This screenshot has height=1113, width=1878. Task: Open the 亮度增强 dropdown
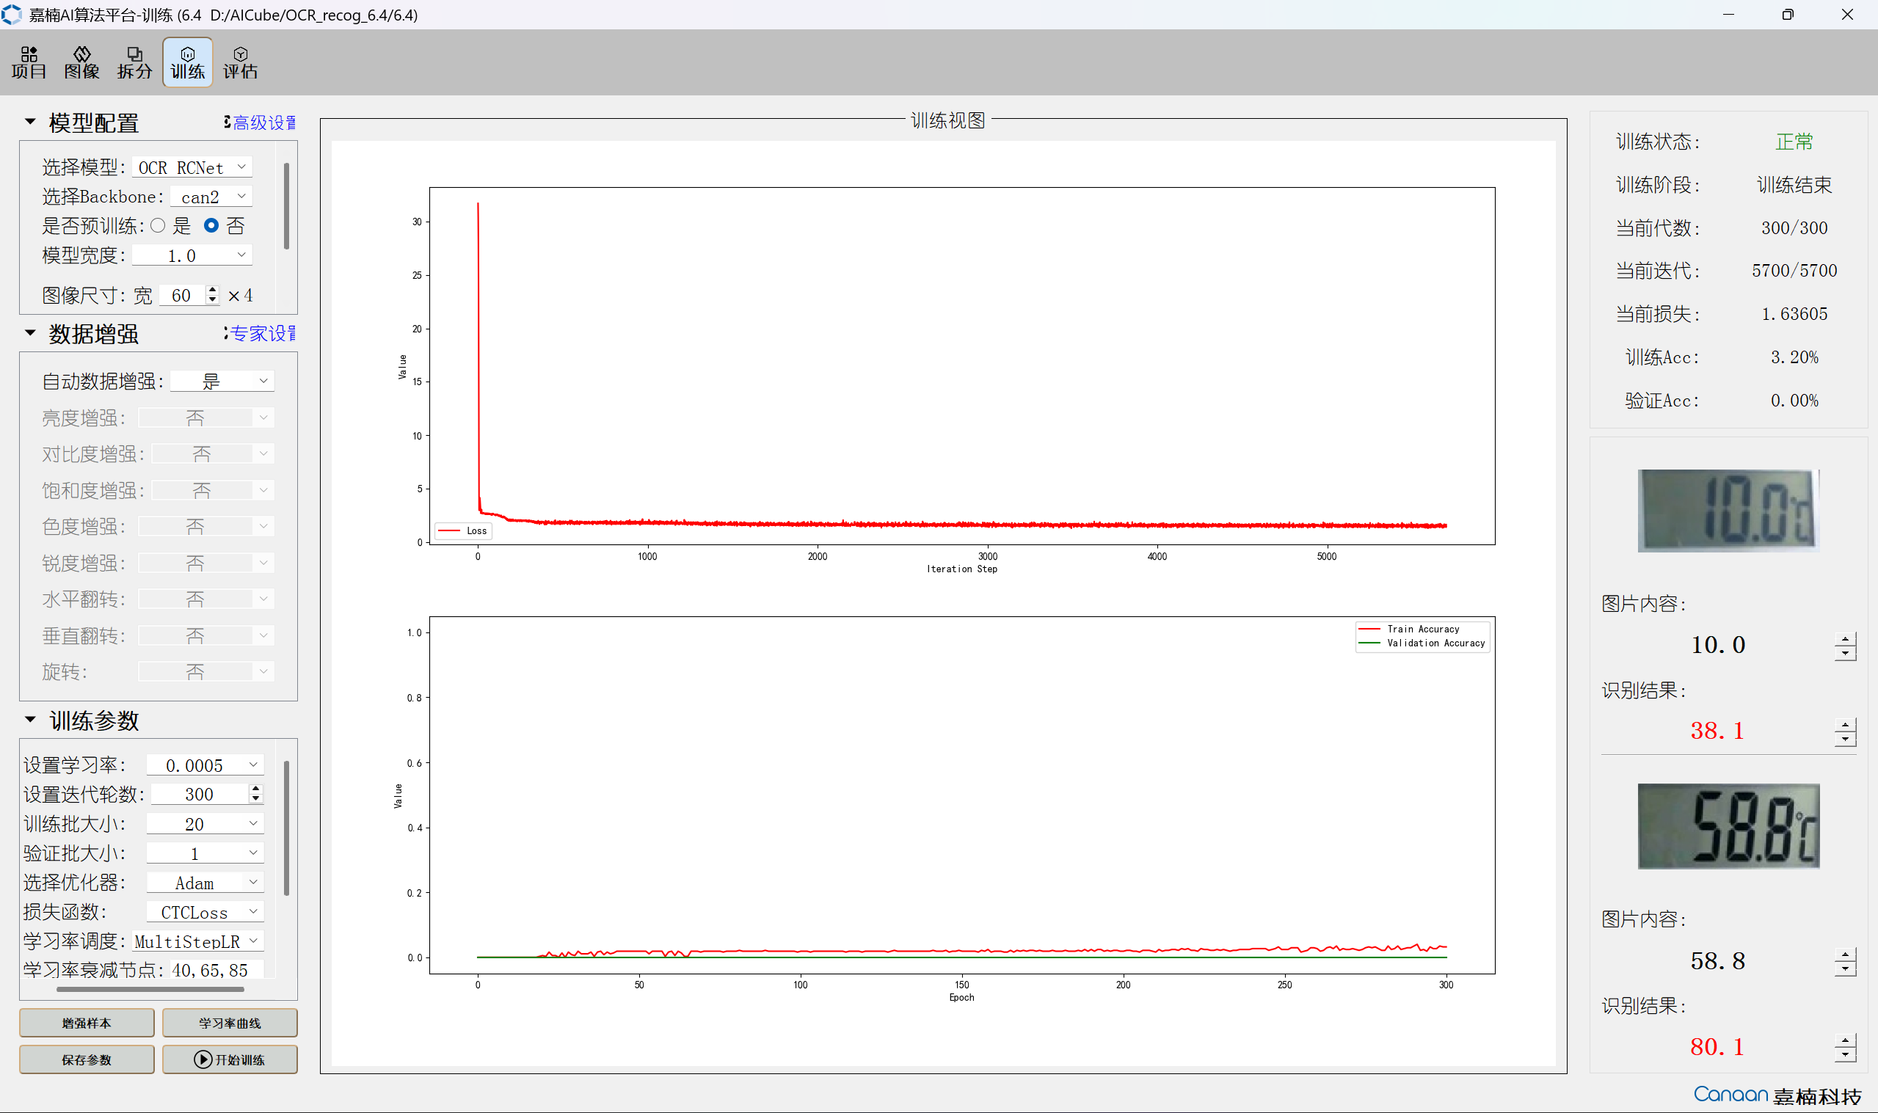click(x=206, y=417)
